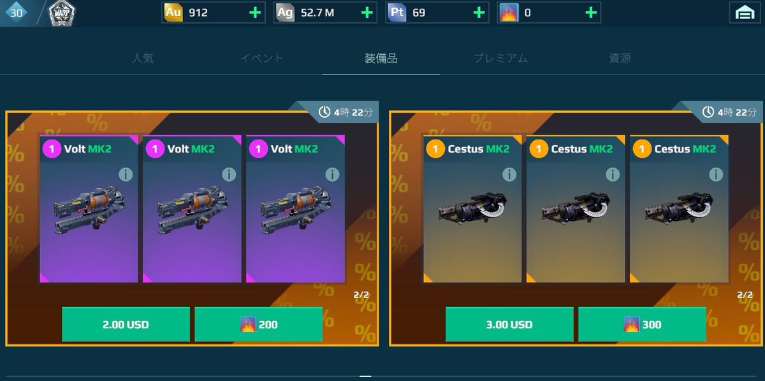Switch to the 人気 tab

click(142, 58)
